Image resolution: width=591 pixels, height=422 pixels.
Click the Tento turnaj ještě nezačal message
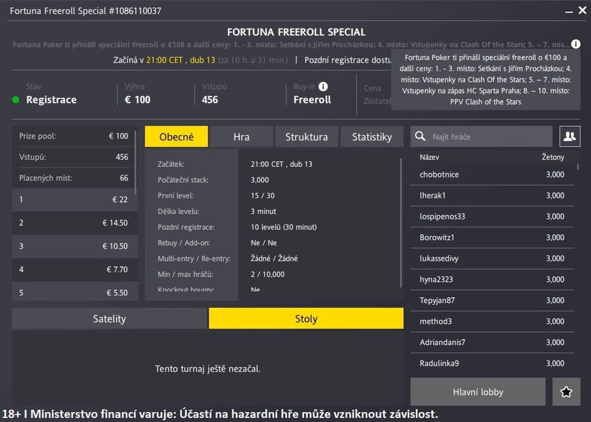208,369
